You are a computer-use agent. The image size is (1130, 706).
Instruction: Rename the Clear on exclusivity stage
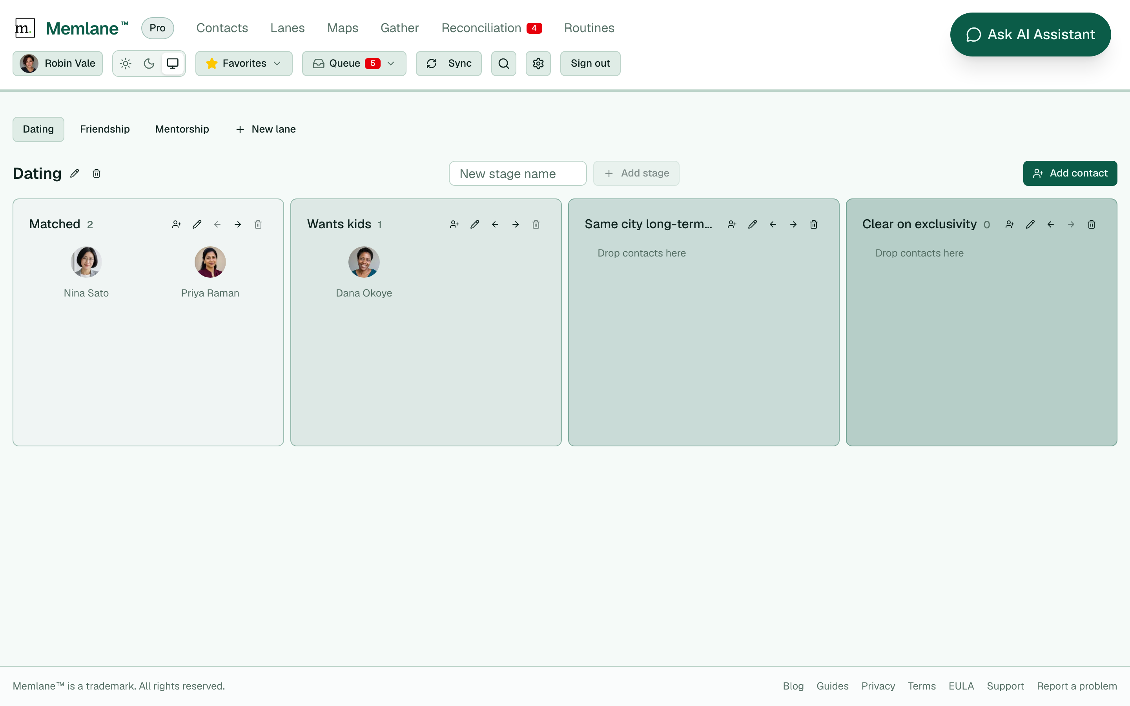click(x=1031, y=225)
